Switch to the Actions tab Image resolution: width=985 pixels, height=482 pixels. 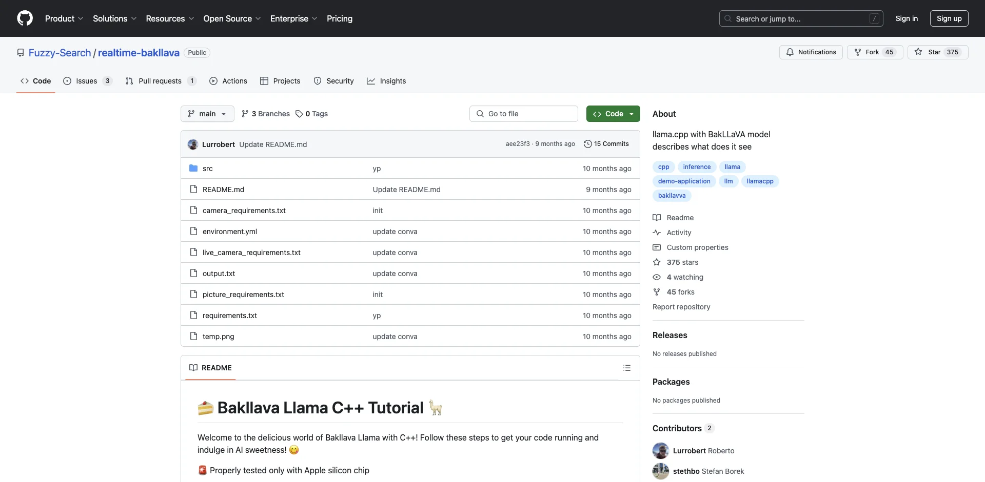228,81
